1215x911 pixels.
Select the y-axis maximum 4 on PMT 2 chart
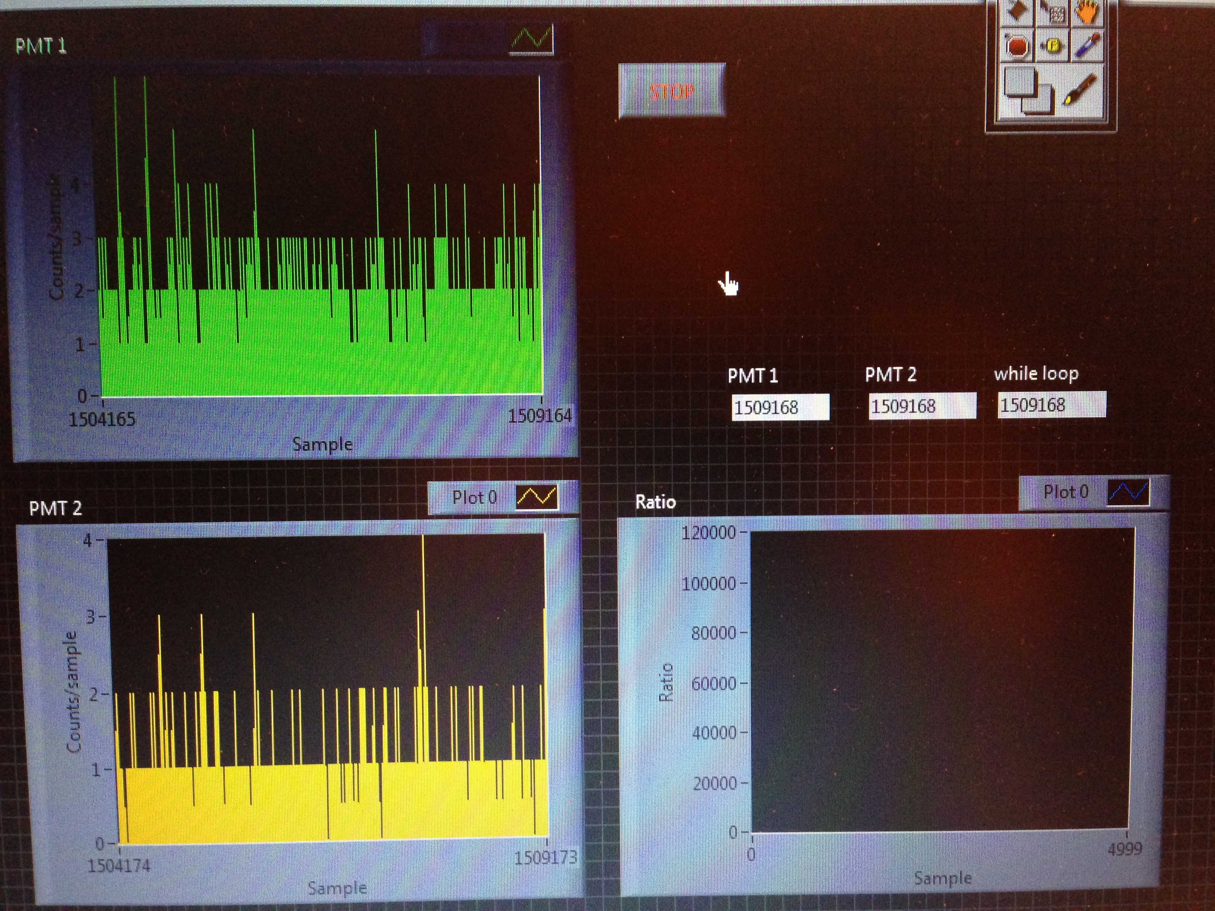pos(87,541)
